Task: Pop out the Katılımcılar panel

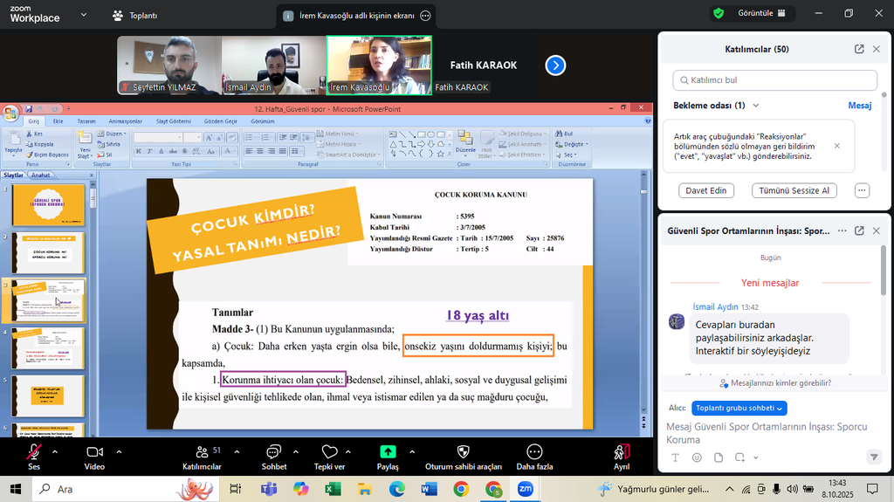Action: pos(859,50)
